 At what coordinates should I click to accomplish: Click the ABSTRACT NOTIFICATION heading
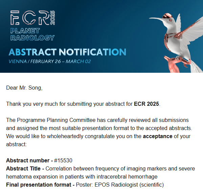[67, 52]
